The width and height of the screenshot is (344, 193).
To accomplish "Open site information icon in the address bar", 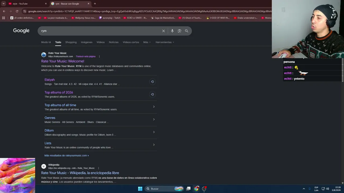I will pyautogui.click(x=25, y=11).
